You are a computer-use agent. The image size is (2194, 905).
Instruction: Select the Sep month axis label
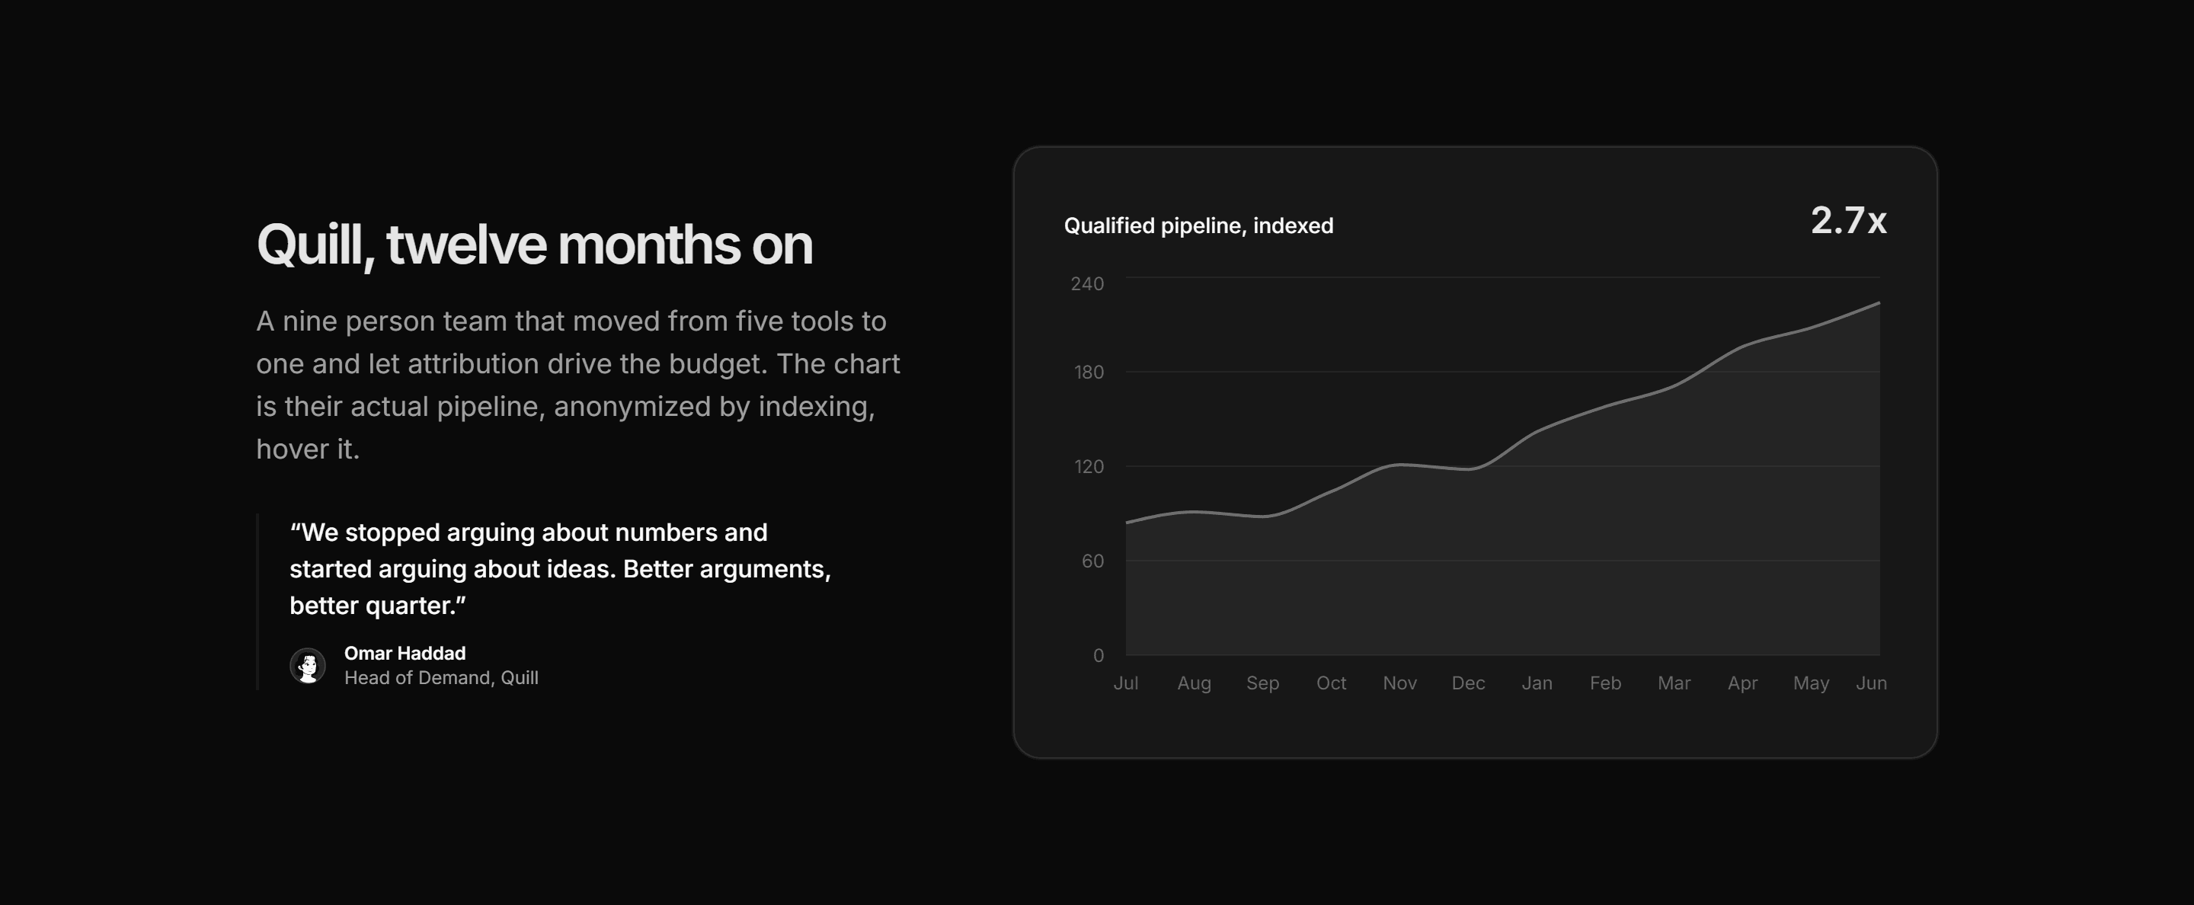coord(1262,683)
